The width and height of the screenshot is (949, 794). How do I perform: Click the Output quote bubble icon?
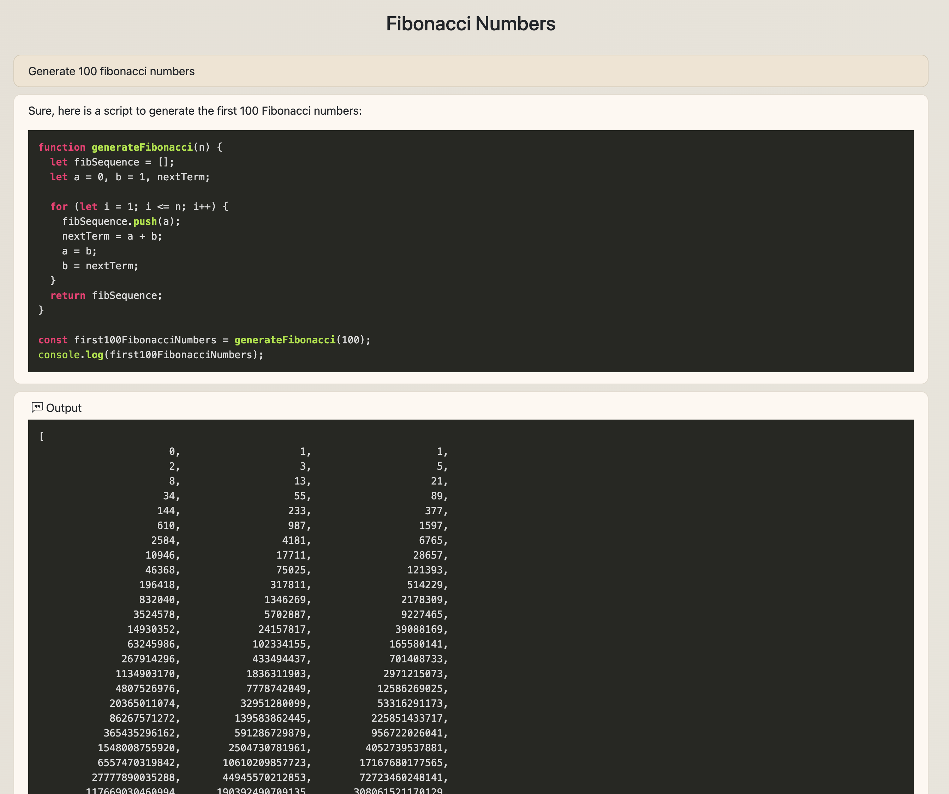[37, 407]
